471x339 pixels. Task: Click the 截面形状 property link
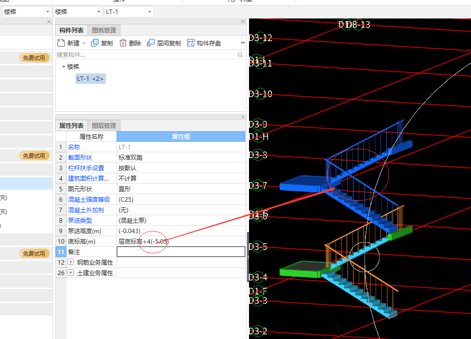click(80, 157)
